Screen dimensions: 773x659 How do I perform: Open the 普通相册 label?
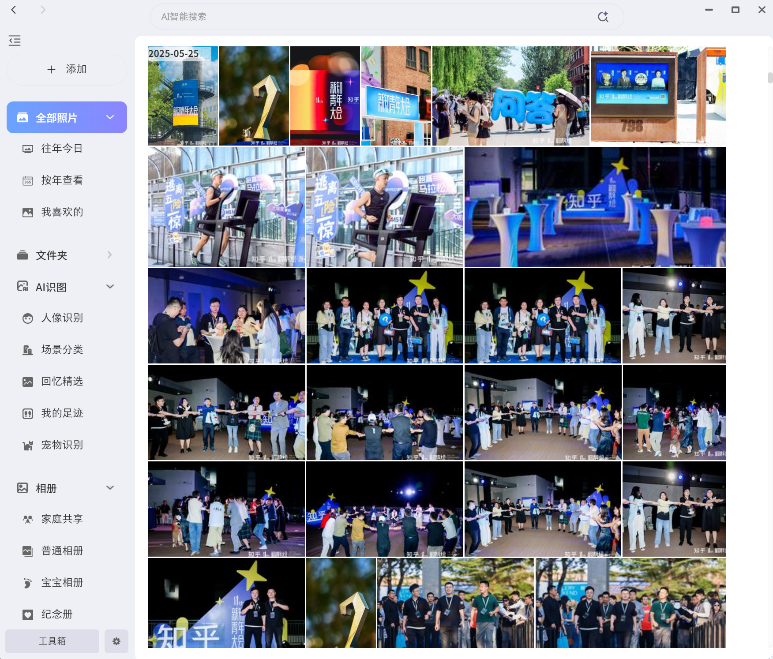[x=62, y=551]
